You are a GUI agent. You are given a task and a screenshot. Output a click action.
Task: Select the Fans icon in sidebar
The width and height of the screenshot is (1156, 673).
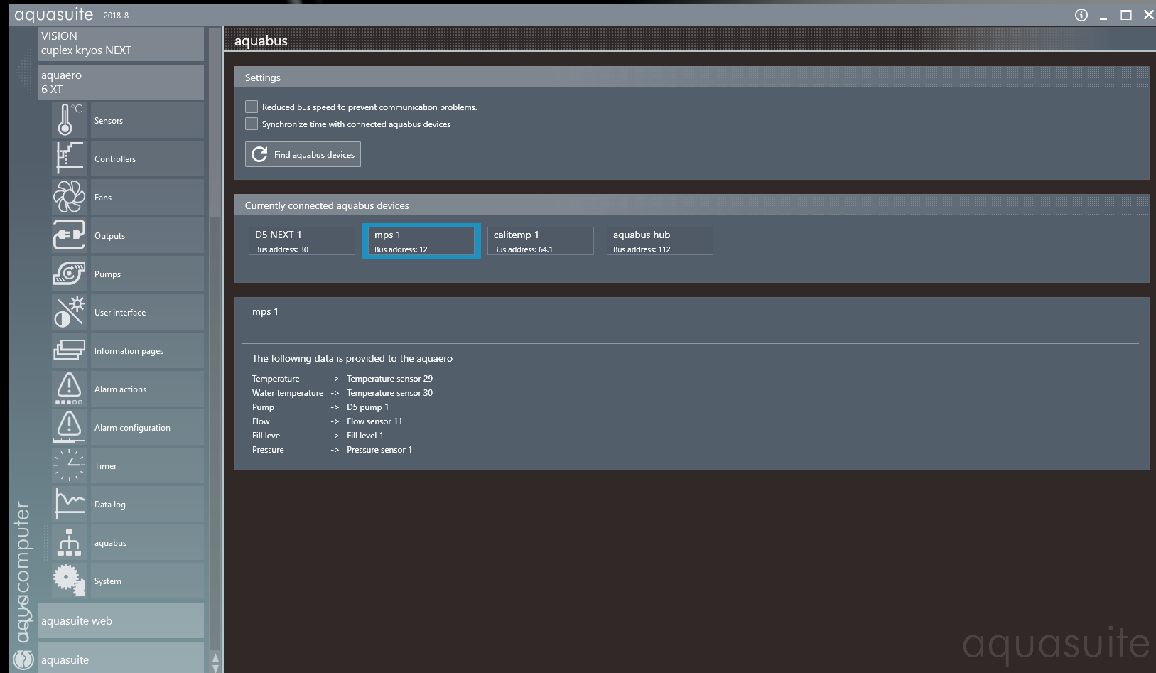click(69, 197)
